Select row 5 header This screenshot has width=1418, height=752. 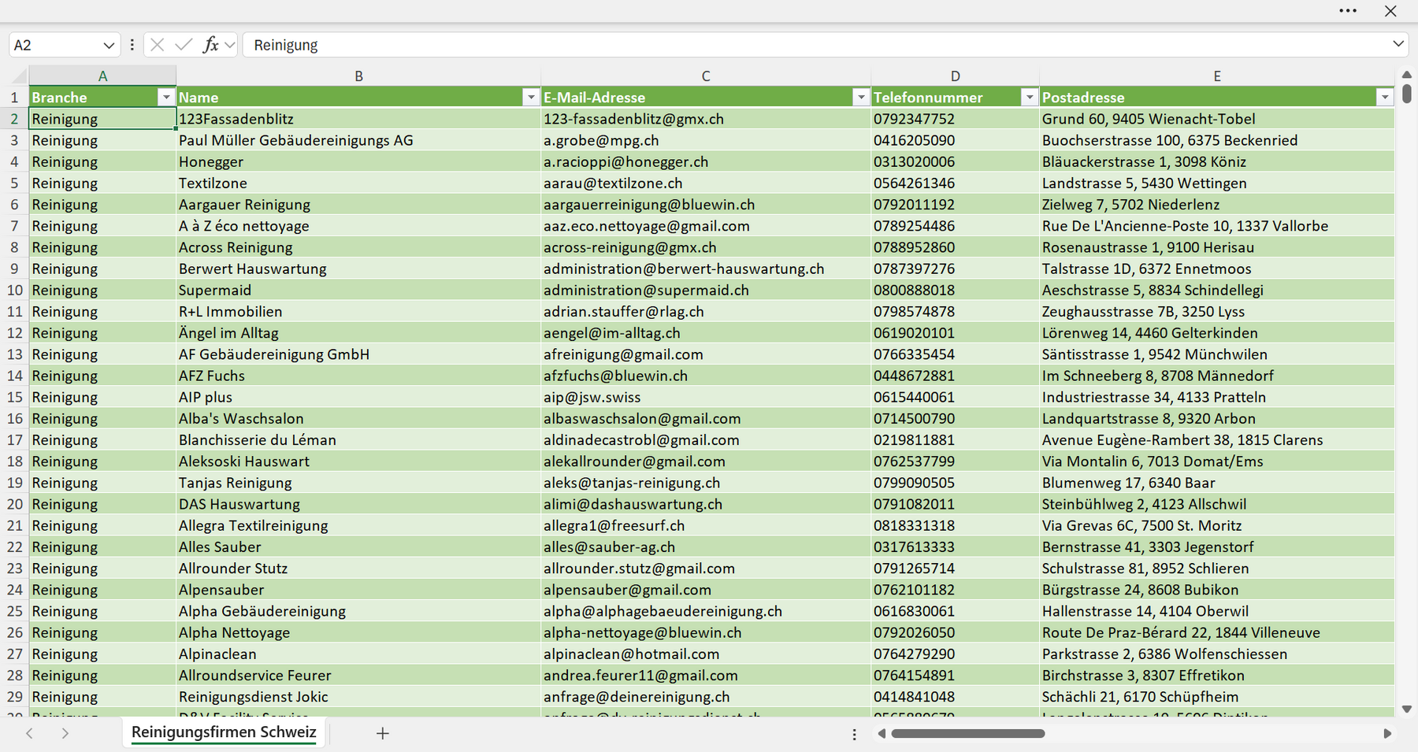[x=14, y=183]
